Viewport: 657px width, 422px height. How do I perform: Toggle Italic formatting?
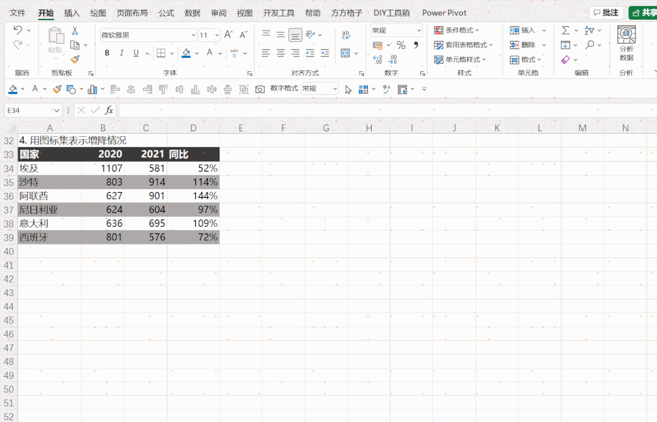click(x=122, y=53)
